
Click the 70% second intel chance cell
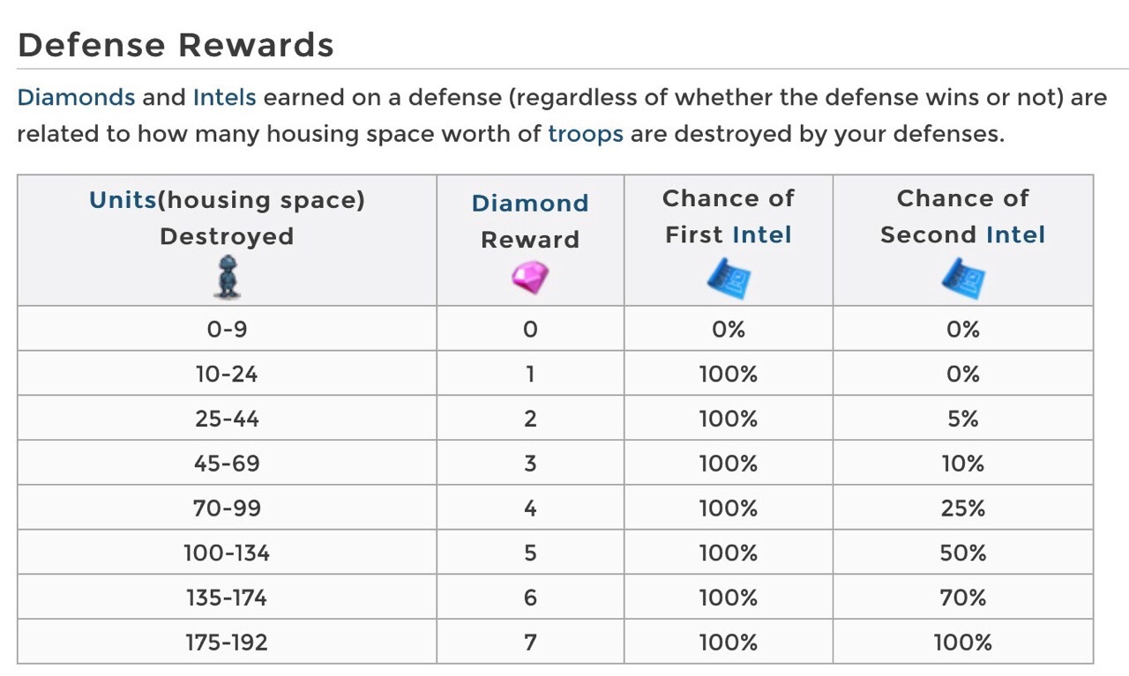click(963, 598)
